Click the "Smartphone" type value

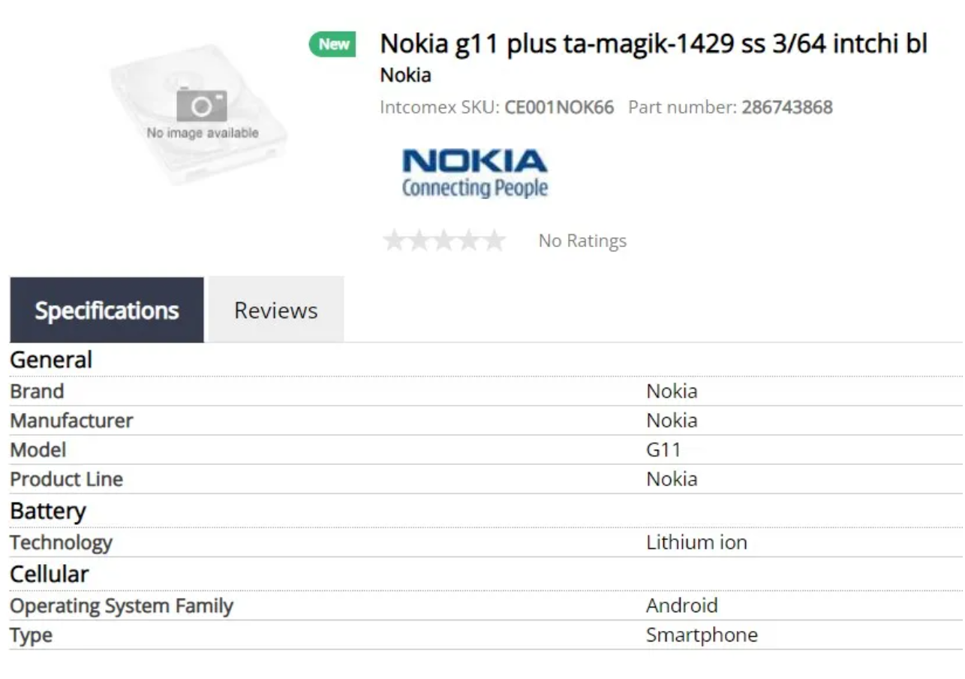coord(702,635)
